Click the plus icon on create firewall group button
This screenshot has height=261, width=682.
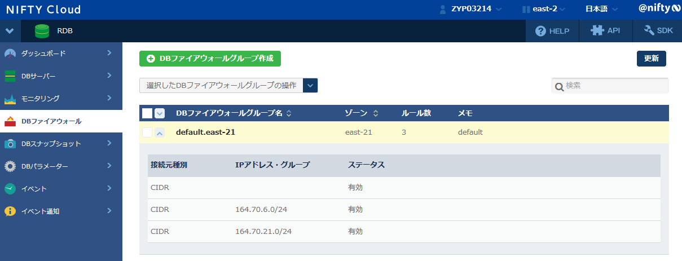pyautogui.click(x=151, y=59)
